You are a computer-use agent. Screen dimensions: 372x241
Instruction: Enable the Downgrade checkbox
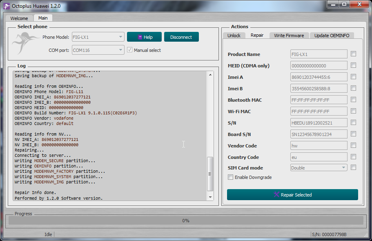tap(230, 177)
